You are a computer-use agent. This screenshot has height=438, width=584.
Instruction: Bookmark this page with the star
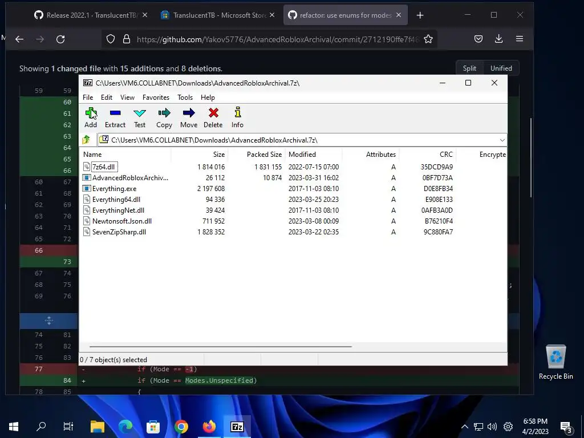[428, 39]
